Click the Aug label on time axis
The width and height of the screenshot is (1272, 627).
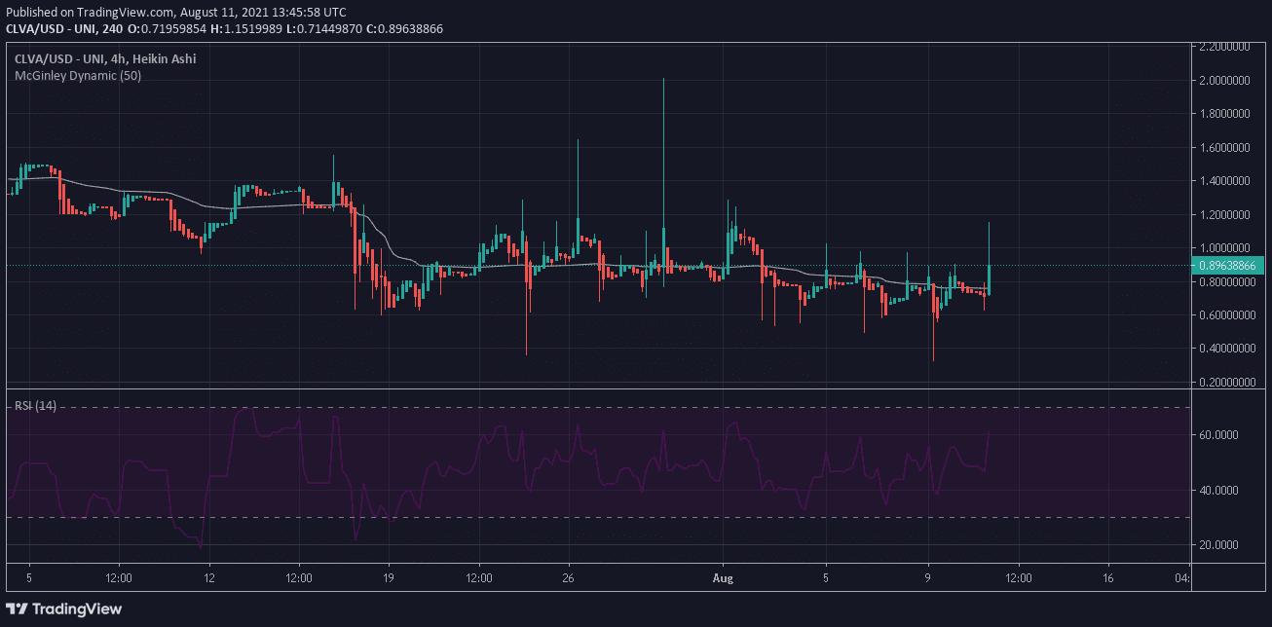(722, 575)
